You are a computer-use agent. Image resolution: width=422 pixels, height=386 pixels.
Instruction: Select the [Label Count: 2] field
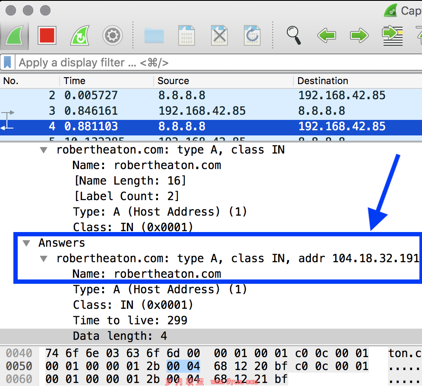(126, 196)
